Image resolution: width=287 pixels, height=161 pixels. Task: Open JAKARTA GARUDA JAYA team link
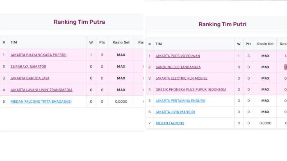click(30, 78)
